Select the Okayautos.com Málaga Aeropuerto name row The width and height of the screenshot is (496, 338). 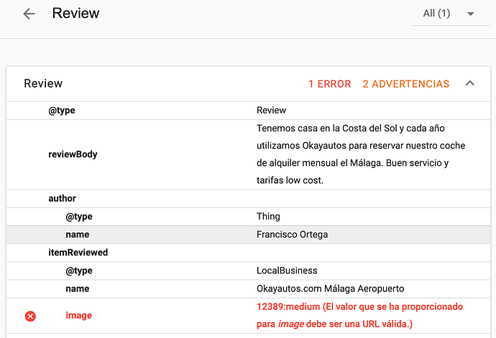248,288
